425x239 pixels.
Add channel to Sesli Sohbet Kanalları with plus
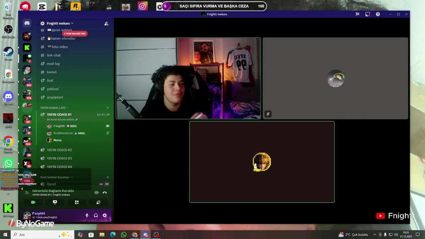(108, 177)
